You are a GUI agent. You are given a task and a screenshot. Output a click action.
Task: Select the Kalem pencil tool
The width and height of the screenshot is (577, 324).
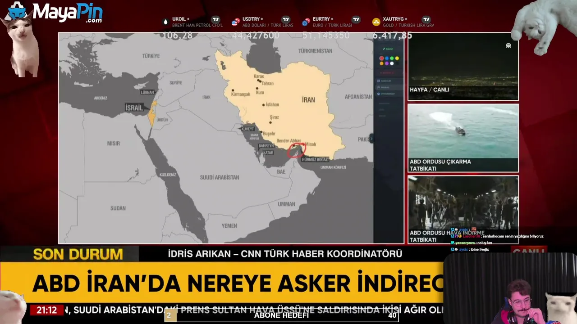pos(387,49)
